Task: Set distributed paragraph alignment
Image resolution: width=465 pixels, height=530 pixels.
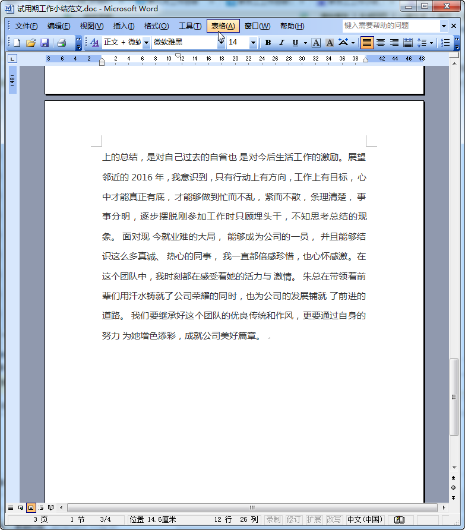Action: click(408, 43)
